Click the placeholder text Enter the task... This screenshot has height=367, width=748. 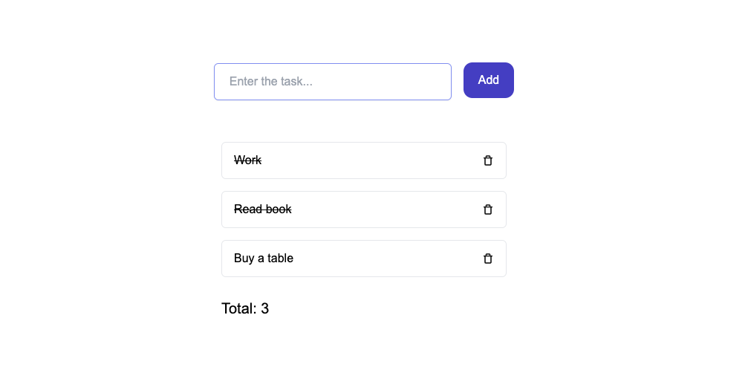click(x=271, y=82)
